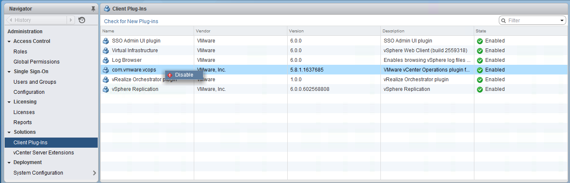Click description vSphere Web Client (build 2559318)

(x=425, y=50)
